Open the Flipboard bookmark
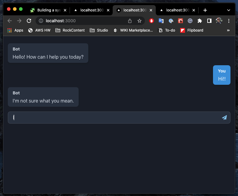 pyautogui.click(x=192, y=30)
